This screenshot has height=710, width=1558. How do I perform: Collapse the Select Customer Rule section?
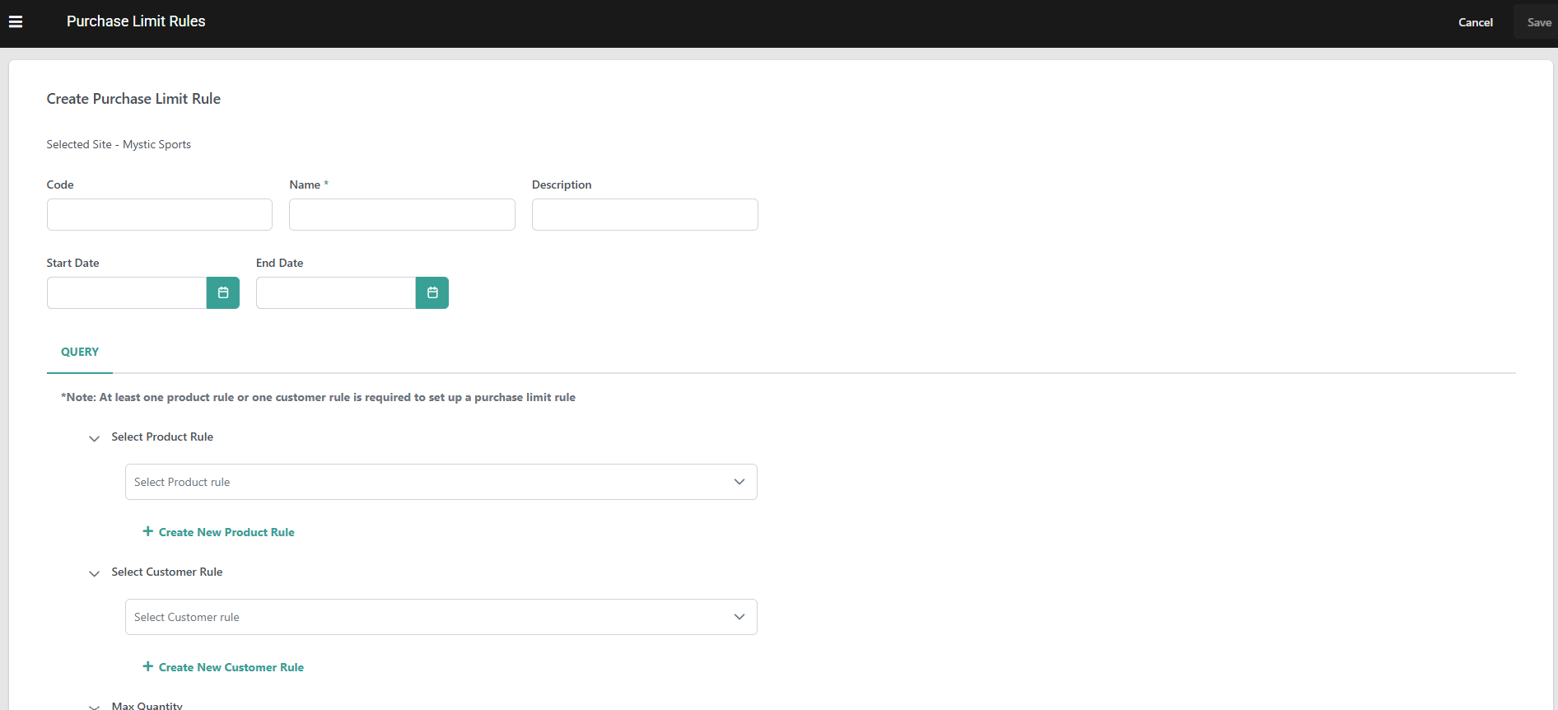(94, 573)
